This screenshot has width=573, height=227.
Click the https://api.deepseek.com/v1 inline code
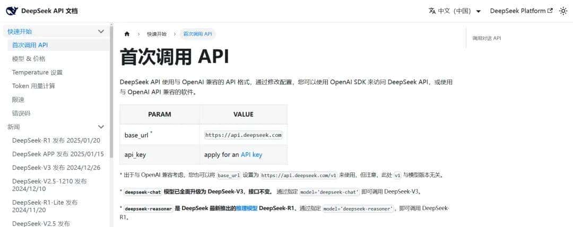pos(299,175)
